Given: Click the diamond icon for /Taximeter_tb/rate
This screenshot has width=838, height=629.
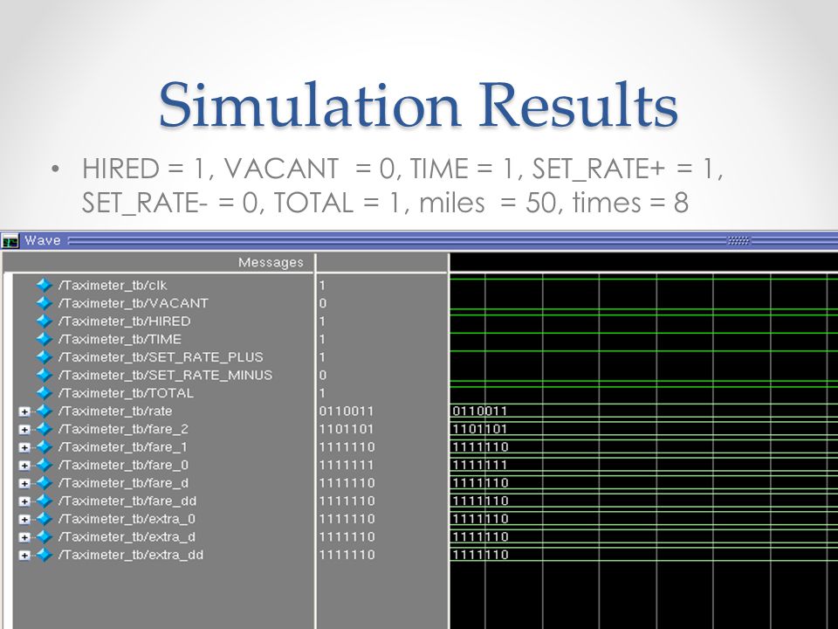Looking at the screenshot, I should click(x=44, y=411).
